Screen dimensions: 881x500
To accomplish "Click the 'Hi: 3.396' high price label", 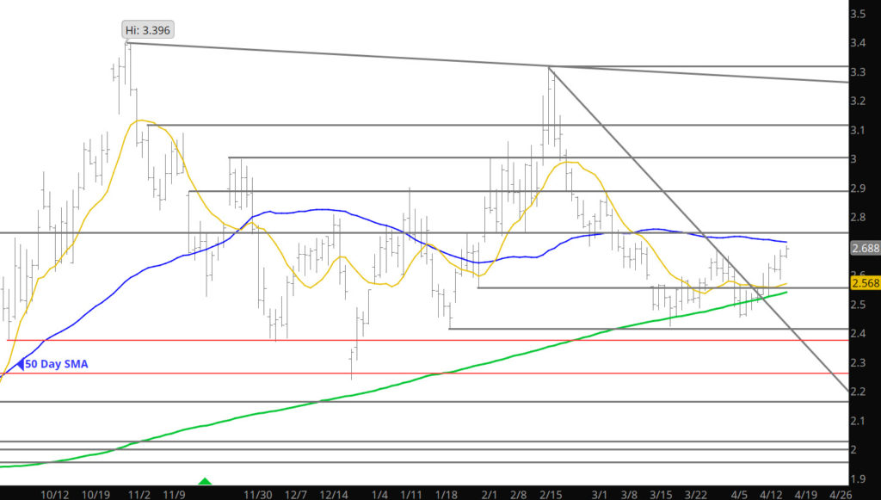I will pos(148,30).
